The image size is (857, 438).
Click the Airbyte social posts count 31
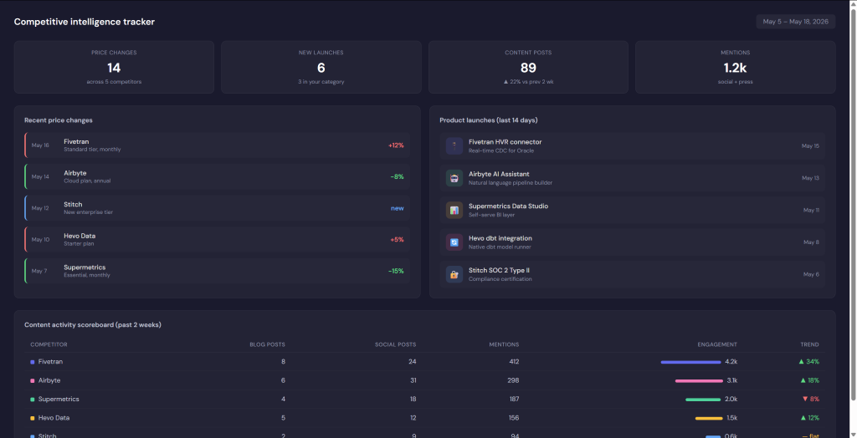(x=413, y=380)
